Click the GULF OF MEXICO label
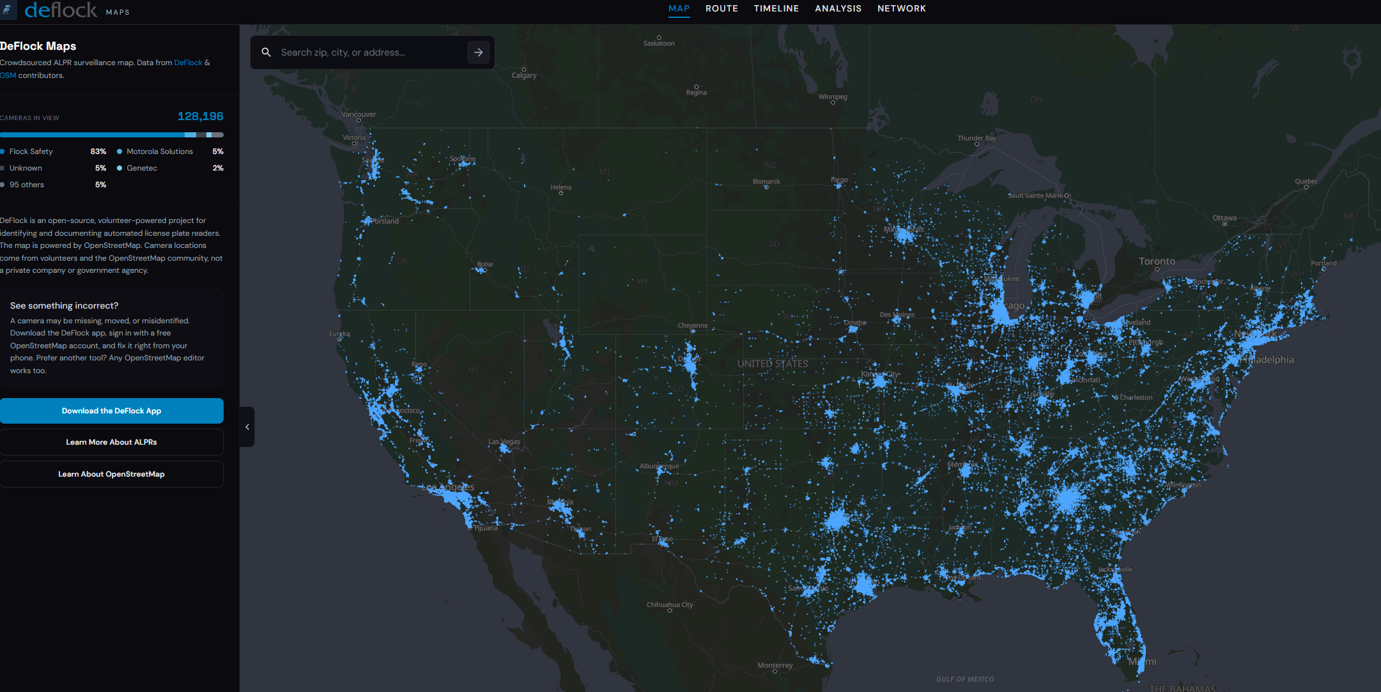 (965, 679)
